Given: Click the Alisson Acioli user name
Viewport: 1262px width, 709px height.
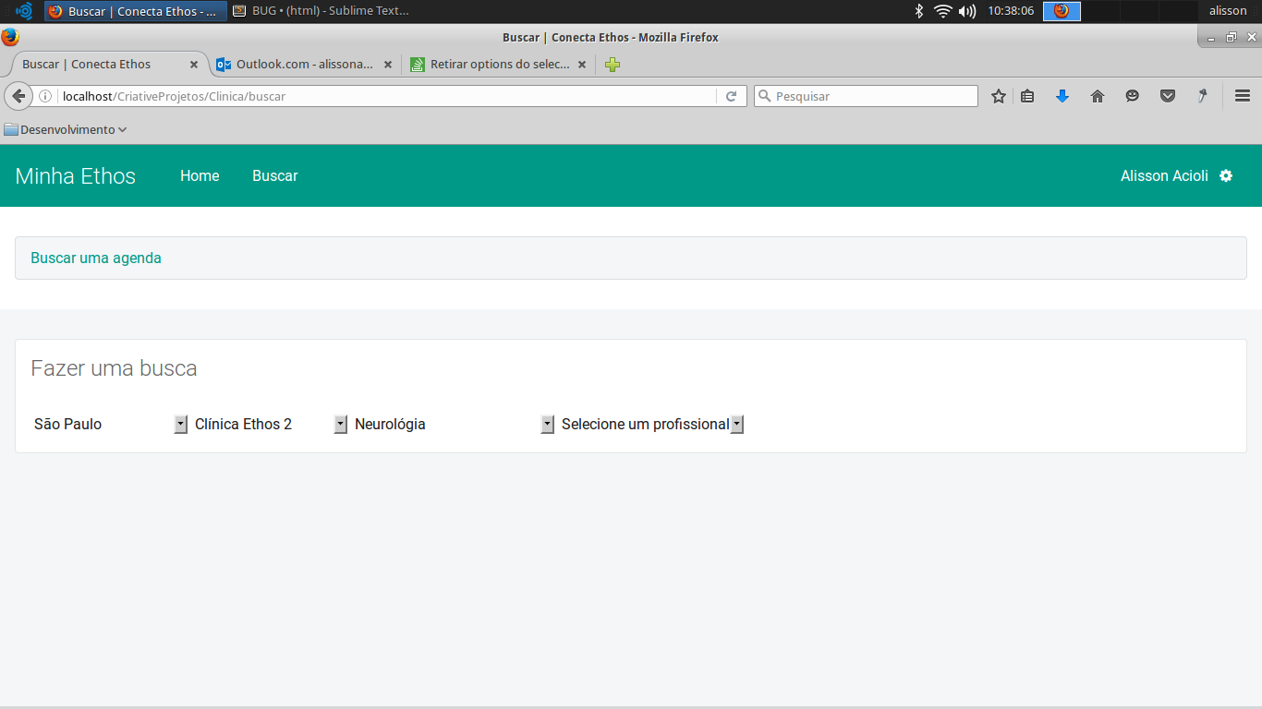Looking at the screenshot, I should (x=1164, y=175).
